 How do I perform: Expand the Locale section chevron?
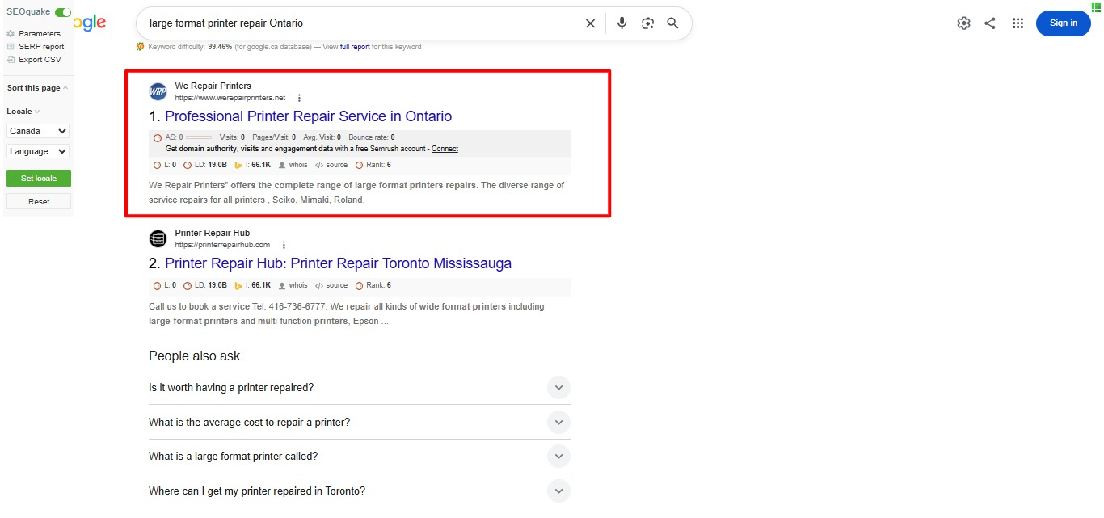[x=37, y=112]
